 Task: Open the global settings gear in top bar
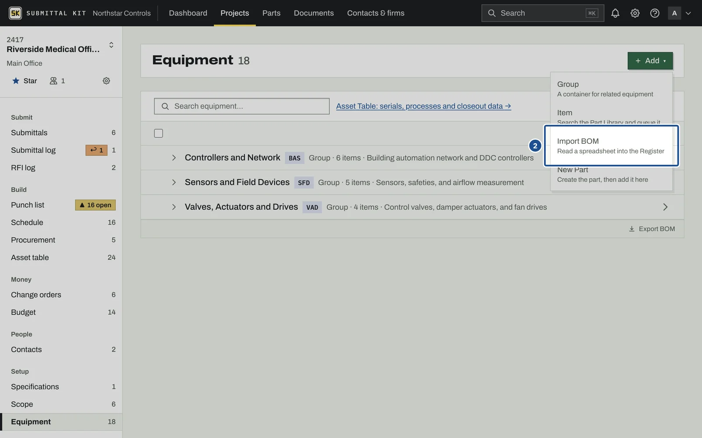pyautogui.click(x=635, y=13)
